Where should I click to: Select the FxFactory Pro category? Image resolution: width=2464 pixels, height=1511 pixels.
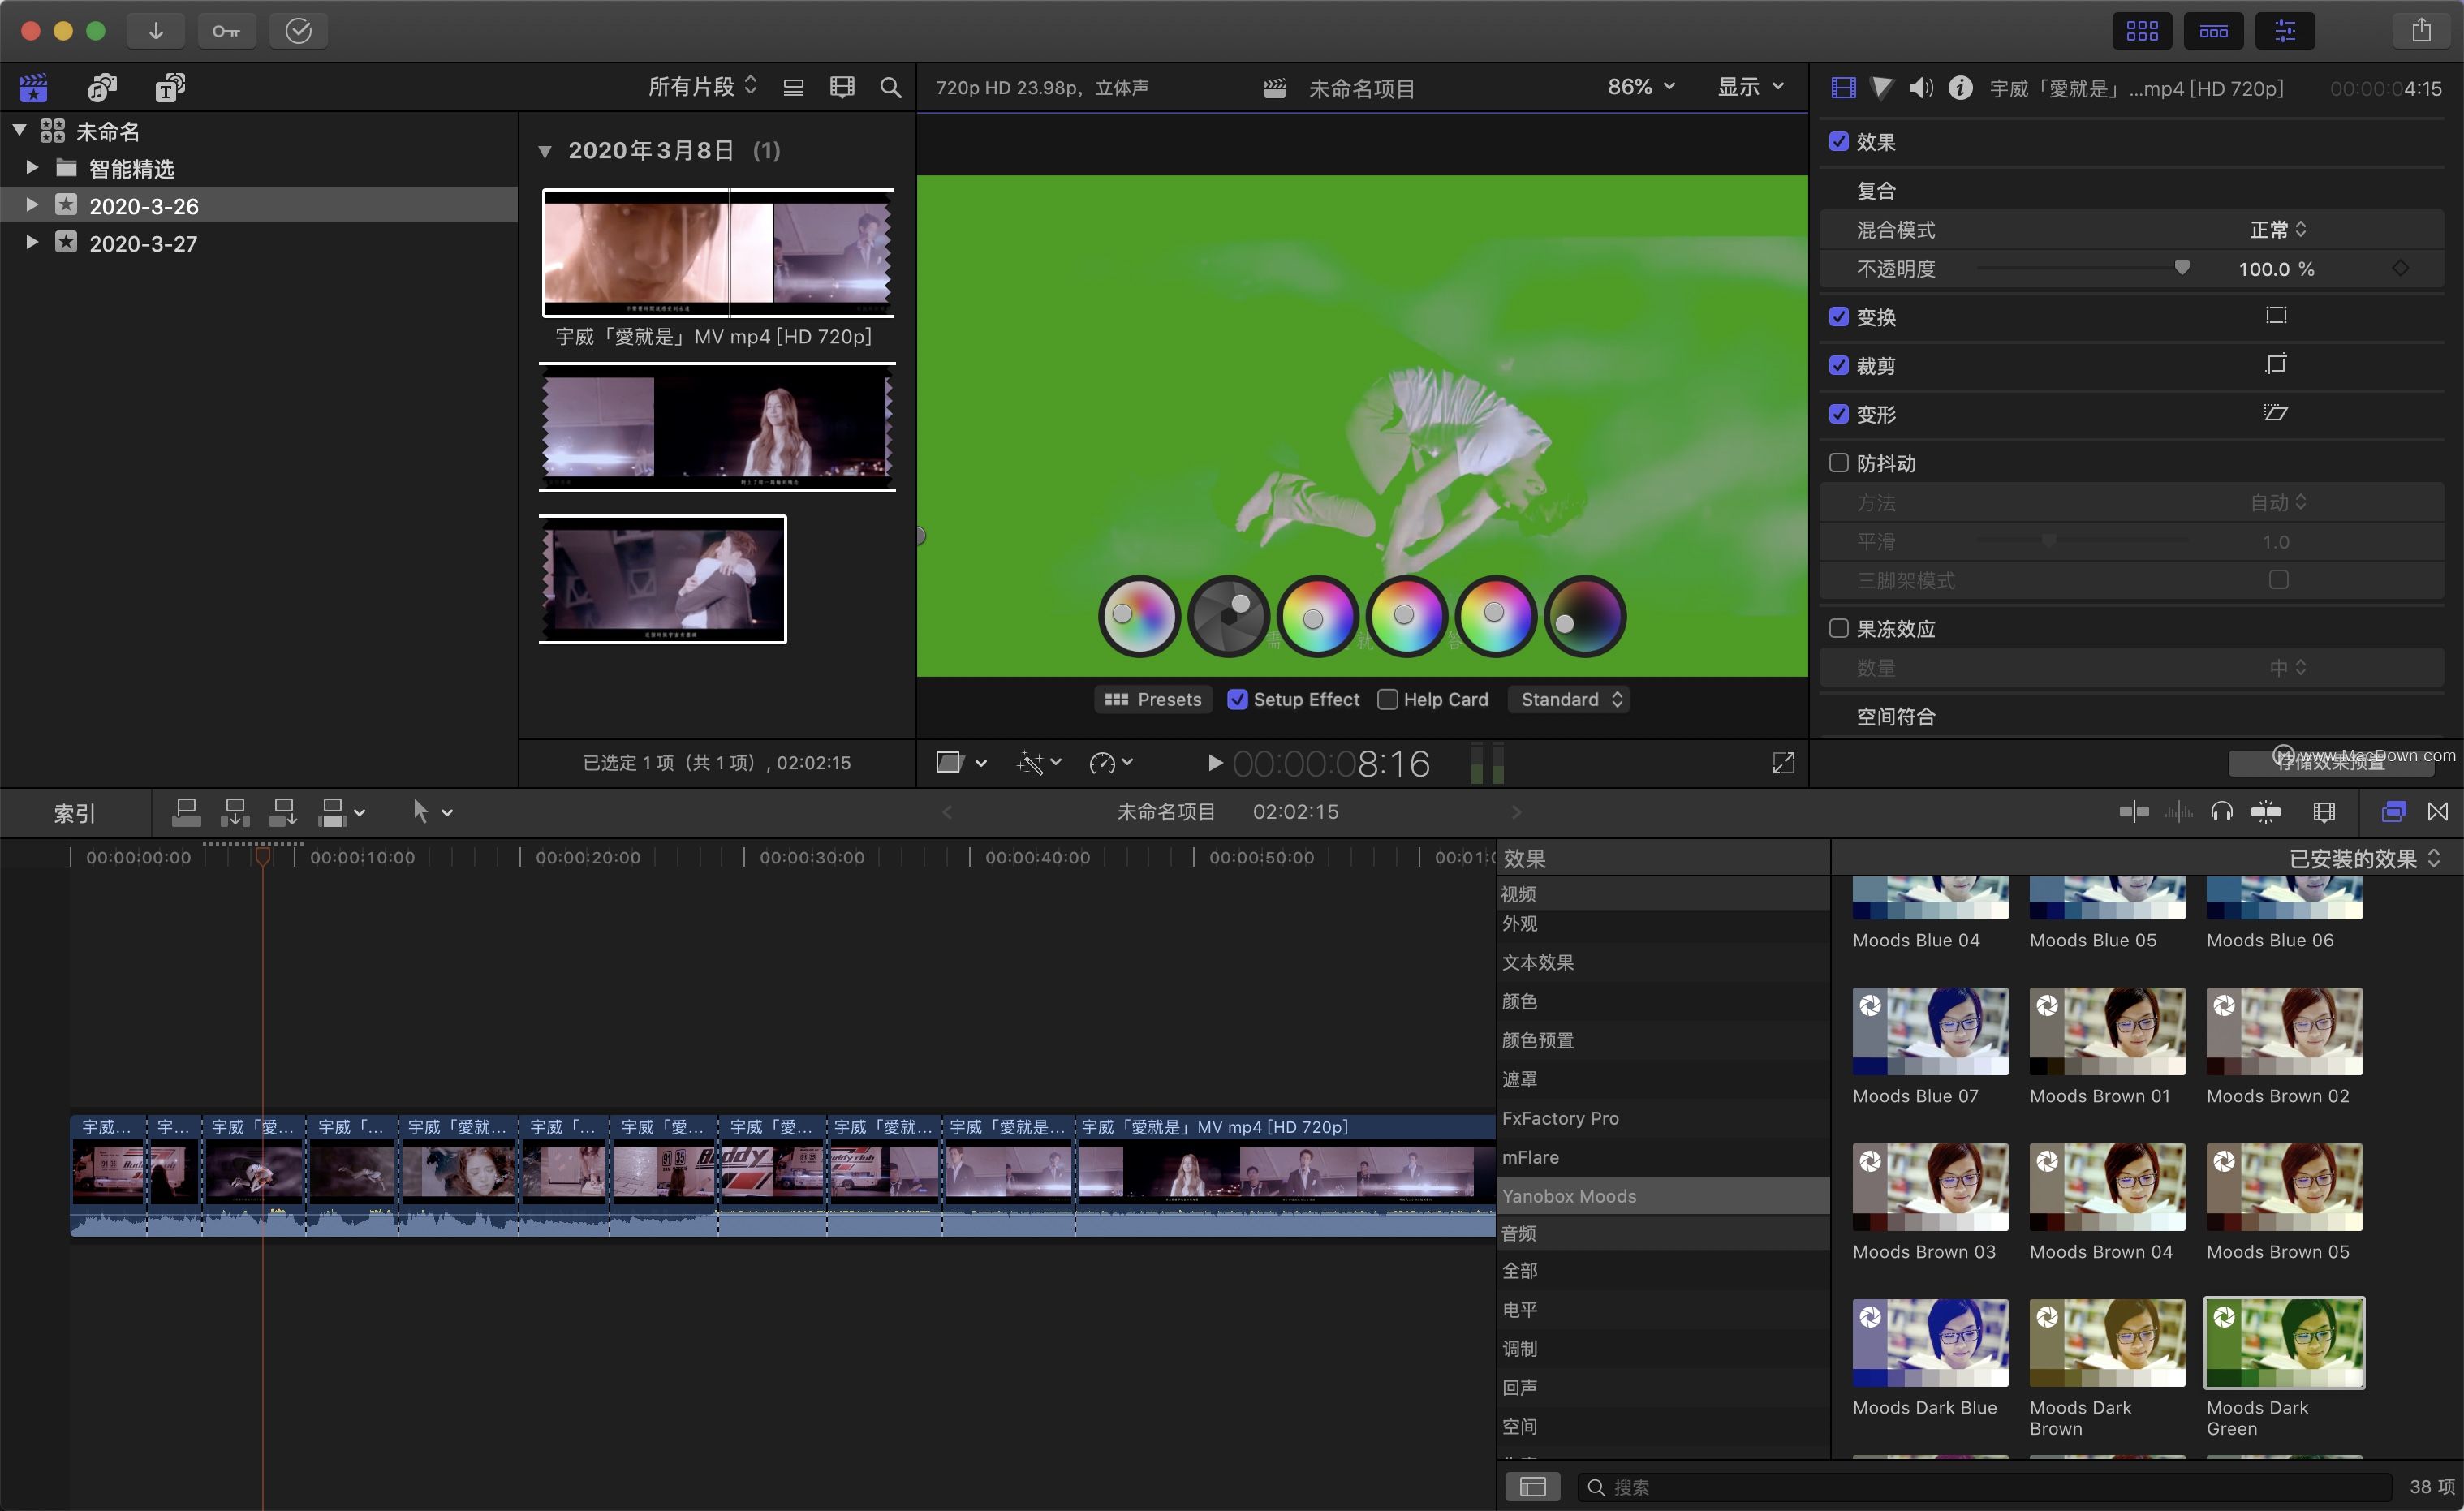[x=1663, y=1118]
